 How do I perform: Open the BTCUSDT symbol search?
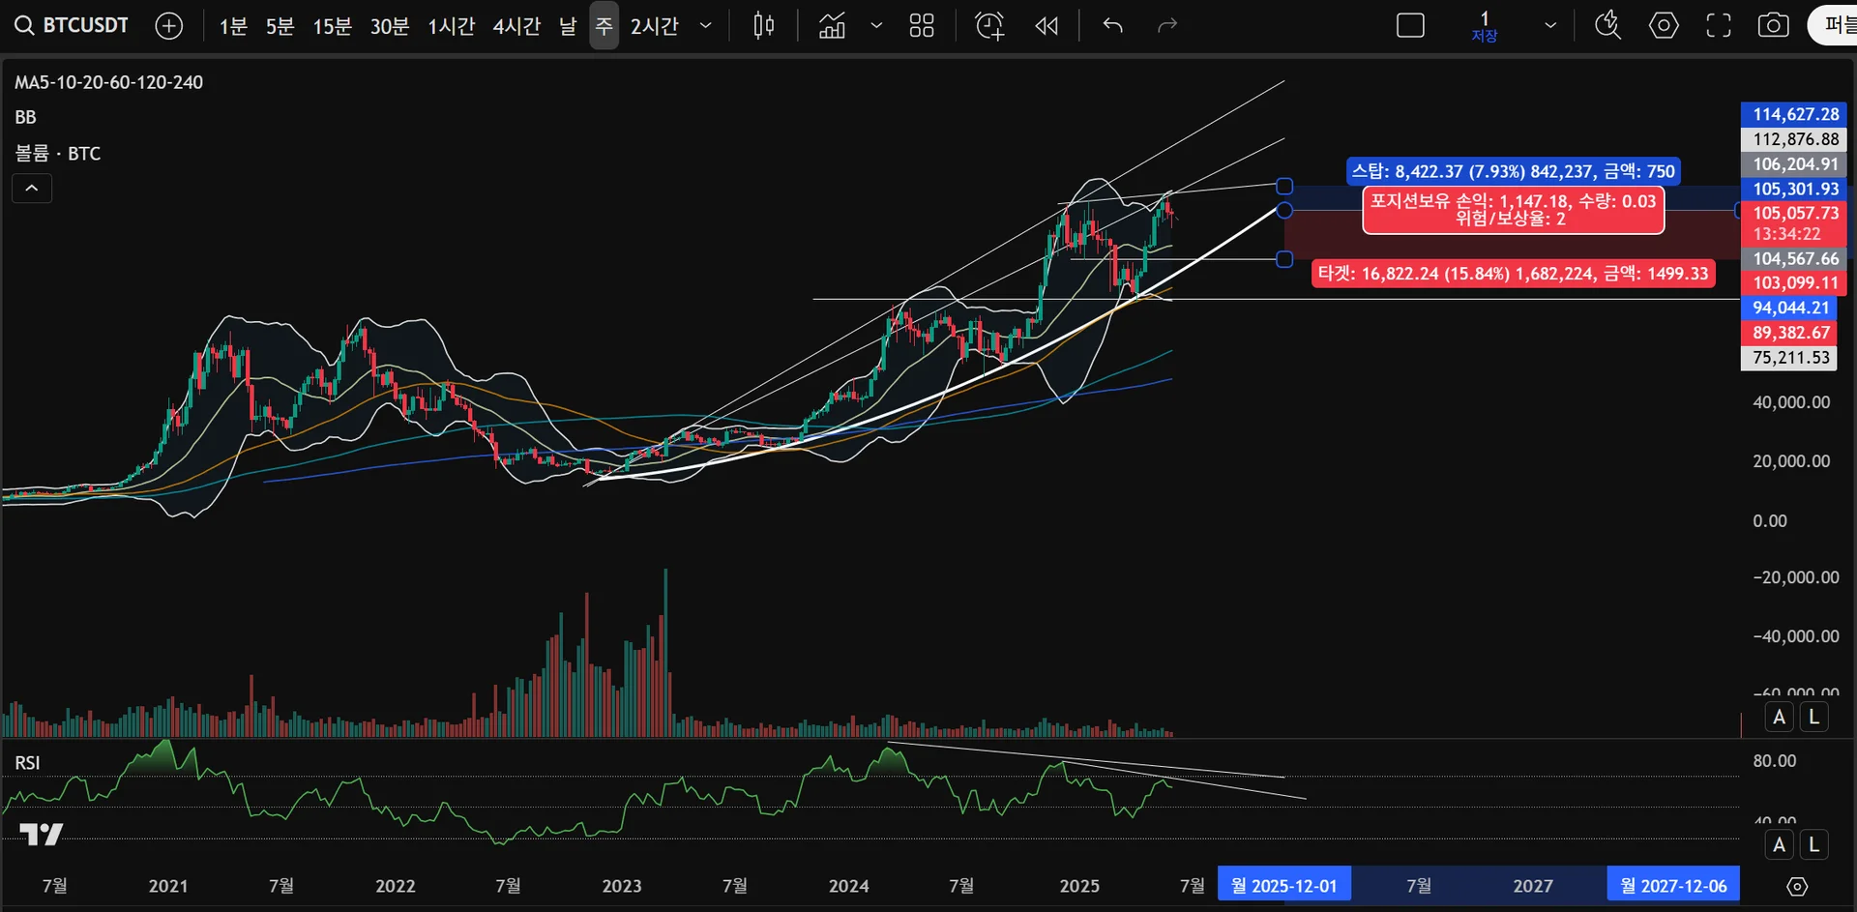[x=72, y=26]
